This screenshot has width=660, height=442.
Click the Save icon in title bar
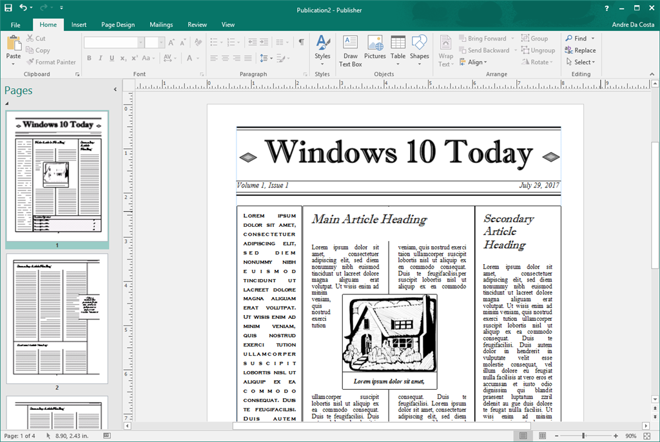click(x=7, y=8)
